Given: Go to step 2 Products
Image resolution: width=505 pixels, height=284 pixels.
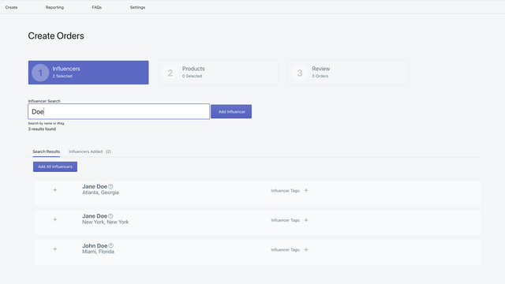Looking at the screenshot, I should [218, 73].
